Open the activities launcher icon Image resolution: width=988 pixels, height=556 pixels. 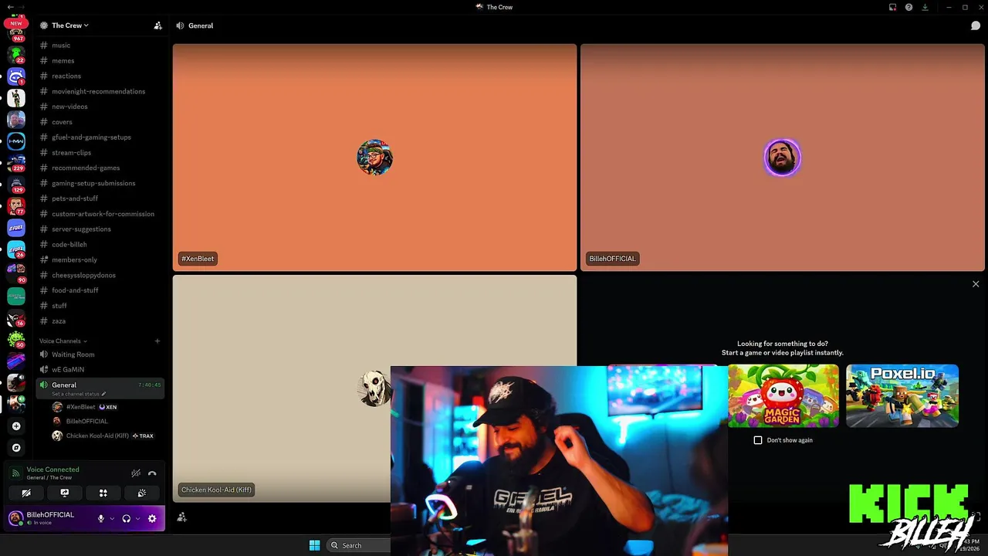[x=103, y=493]
